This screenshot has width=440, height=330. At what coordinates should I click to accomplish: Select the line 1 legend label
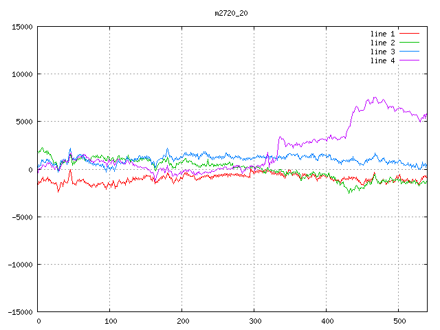(x=383, y=34)
